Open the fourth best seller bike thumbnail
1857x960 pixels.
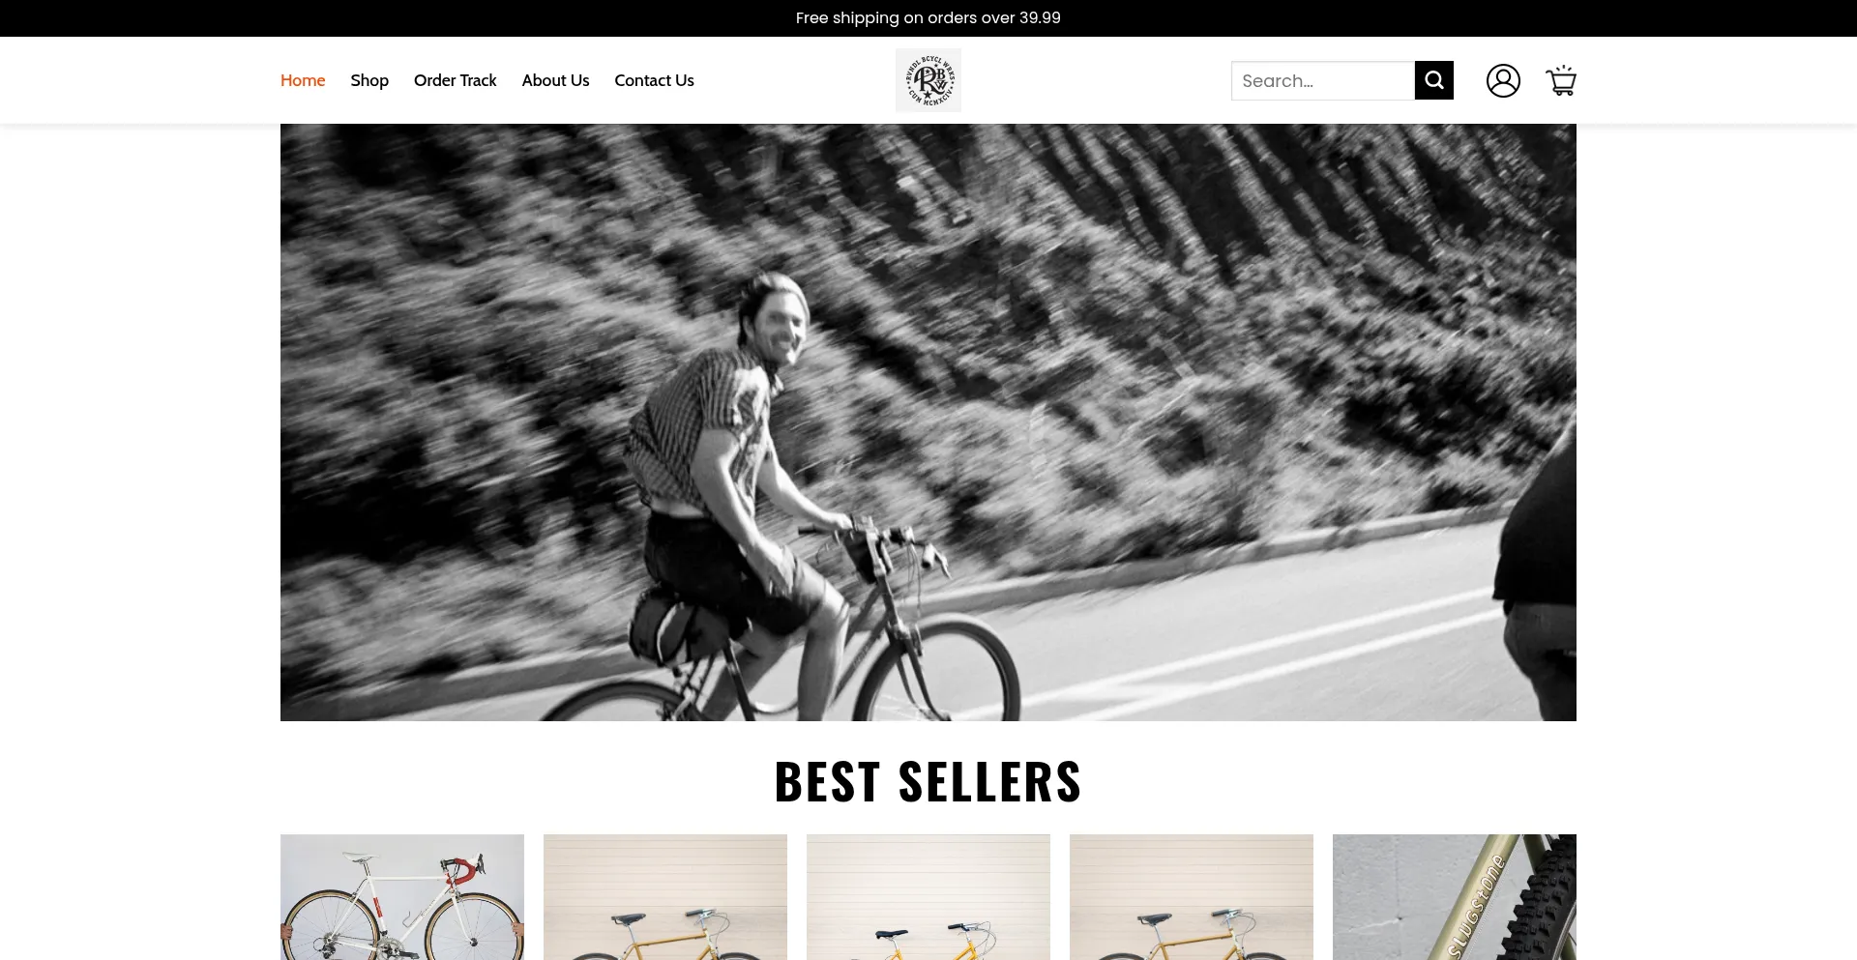pos(1192,897)
